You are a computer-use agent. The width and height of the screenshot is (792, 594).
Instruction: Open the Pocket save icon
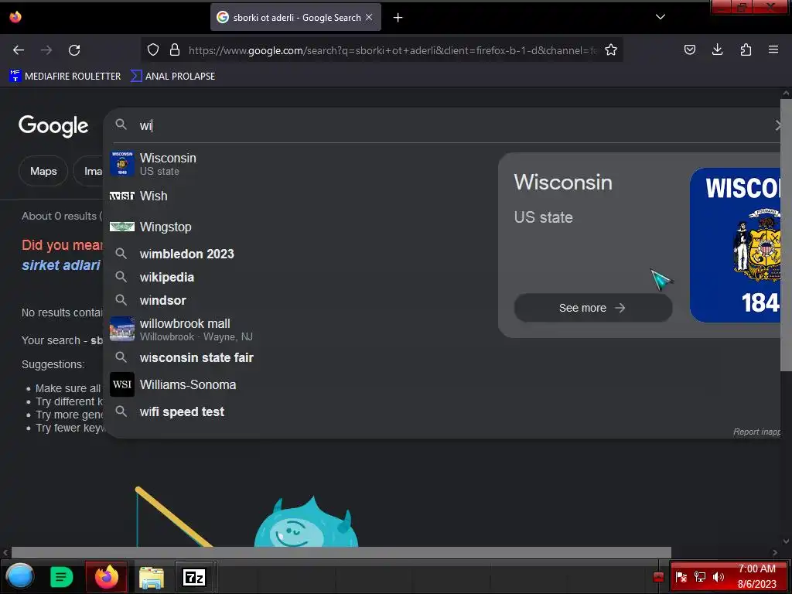(689, 49)
